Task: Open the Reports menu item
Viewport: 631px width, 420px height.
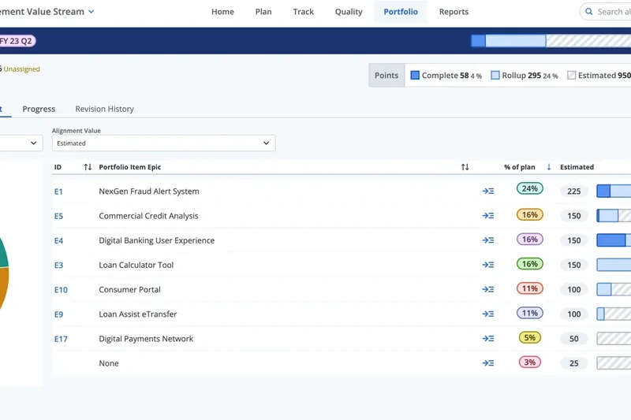Action: coord(454,12)
